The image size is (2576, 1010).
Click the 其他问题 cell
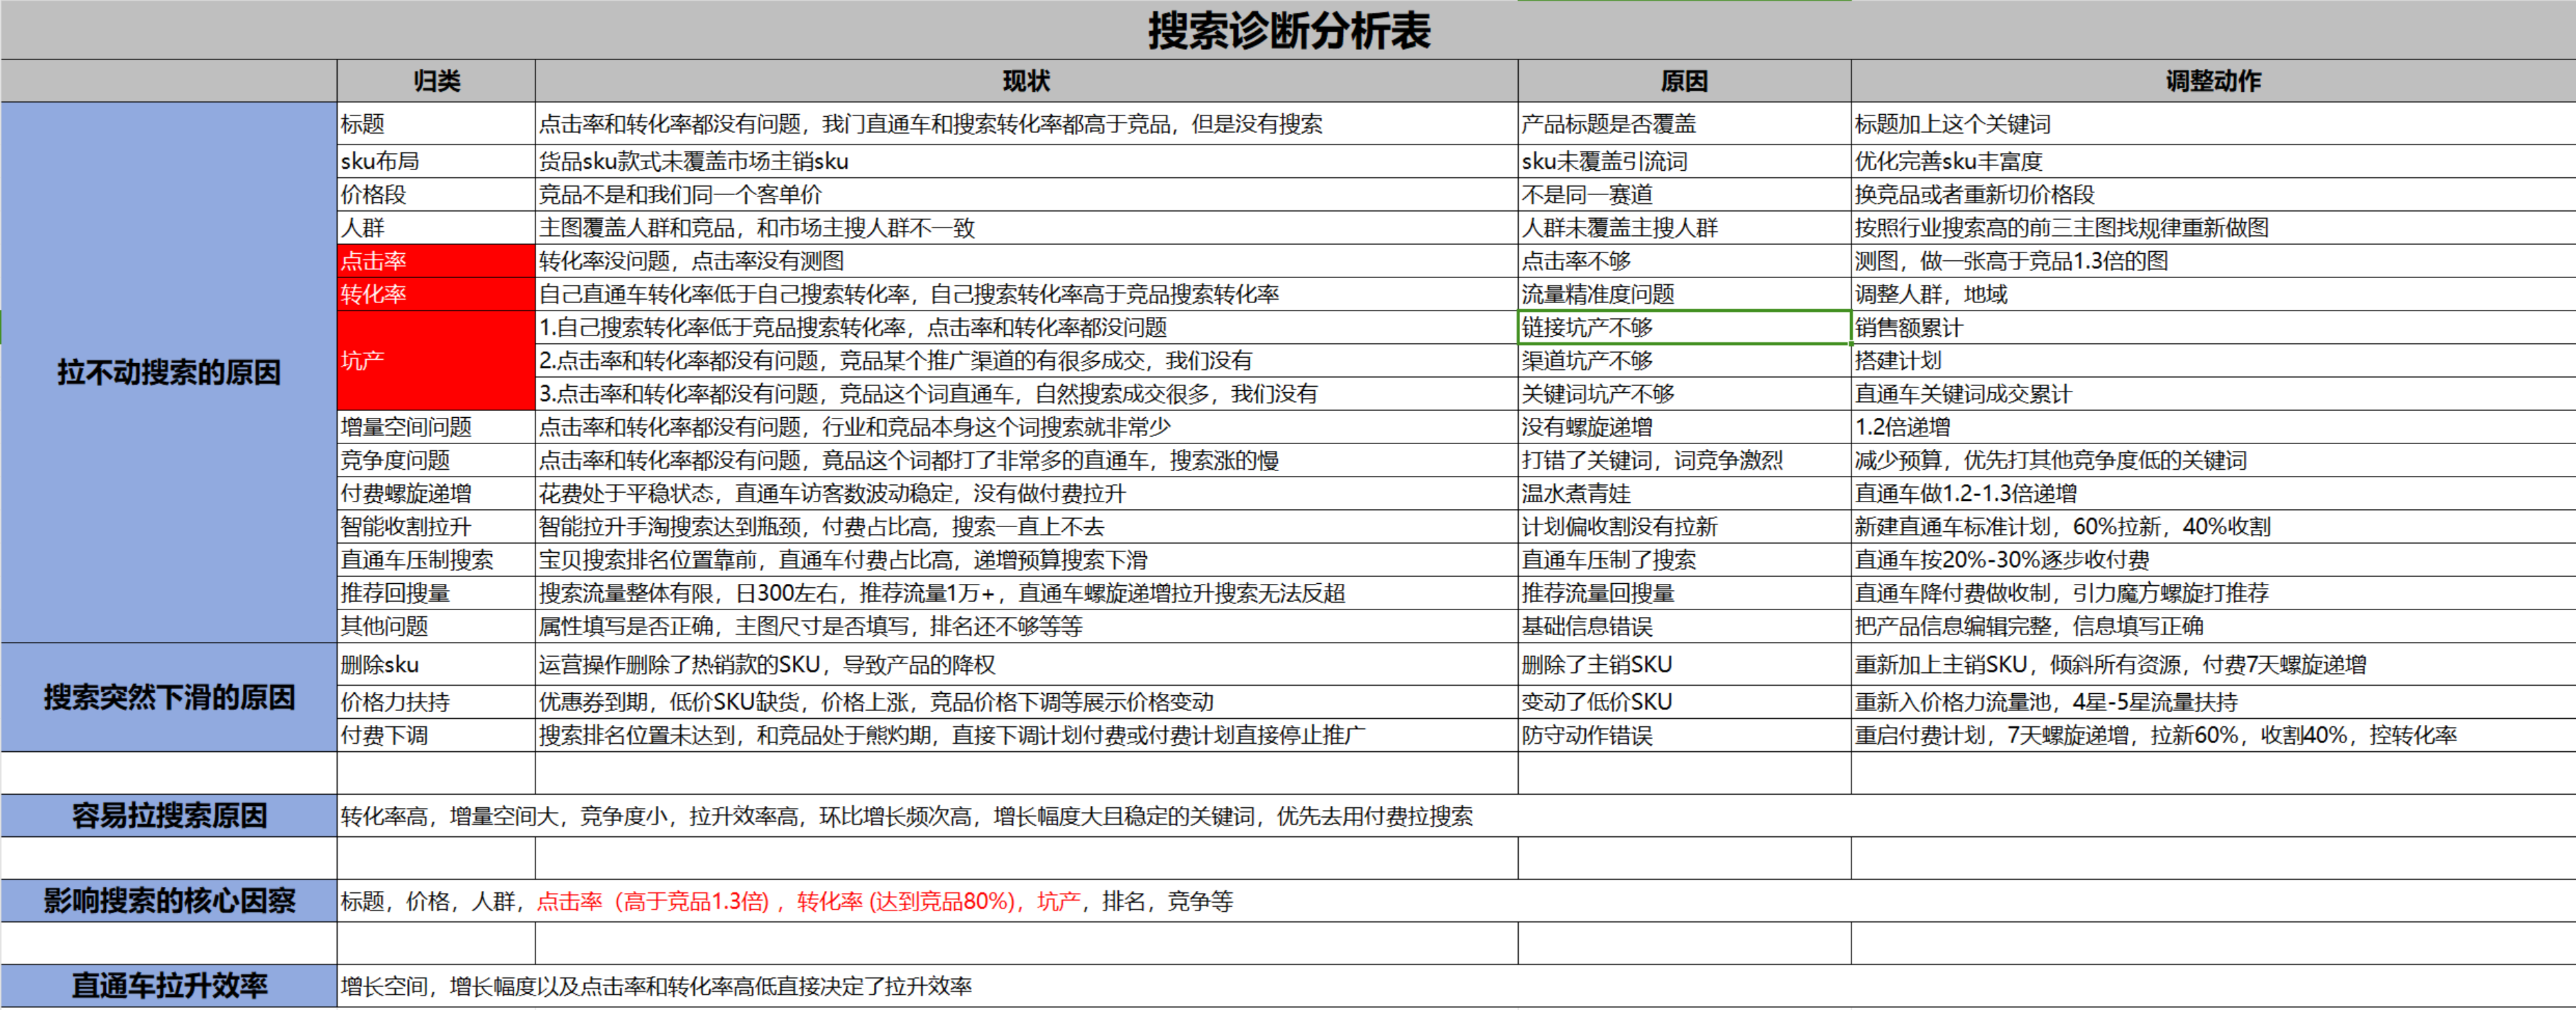[x=436, y=625]
